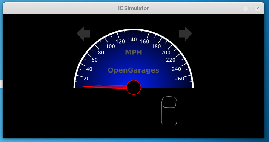Viewport: 269px width, 142px height.
Task: Click the IC Simulator title bar text
Action: pos(134,8)
